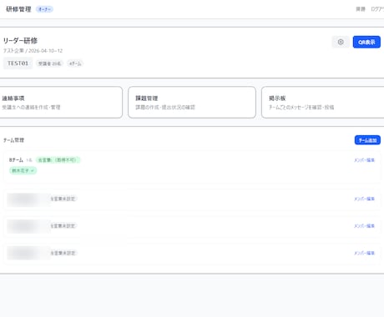Open the 掲示板 card
This screenshot has width=384, height=317.
click(x=323, y=103)
